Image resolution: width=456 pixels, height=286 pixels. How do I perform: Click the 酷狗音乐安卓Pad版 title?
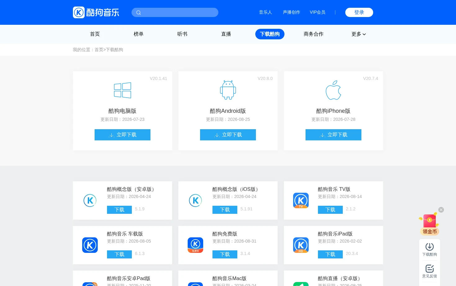click(x=129, y=279)
